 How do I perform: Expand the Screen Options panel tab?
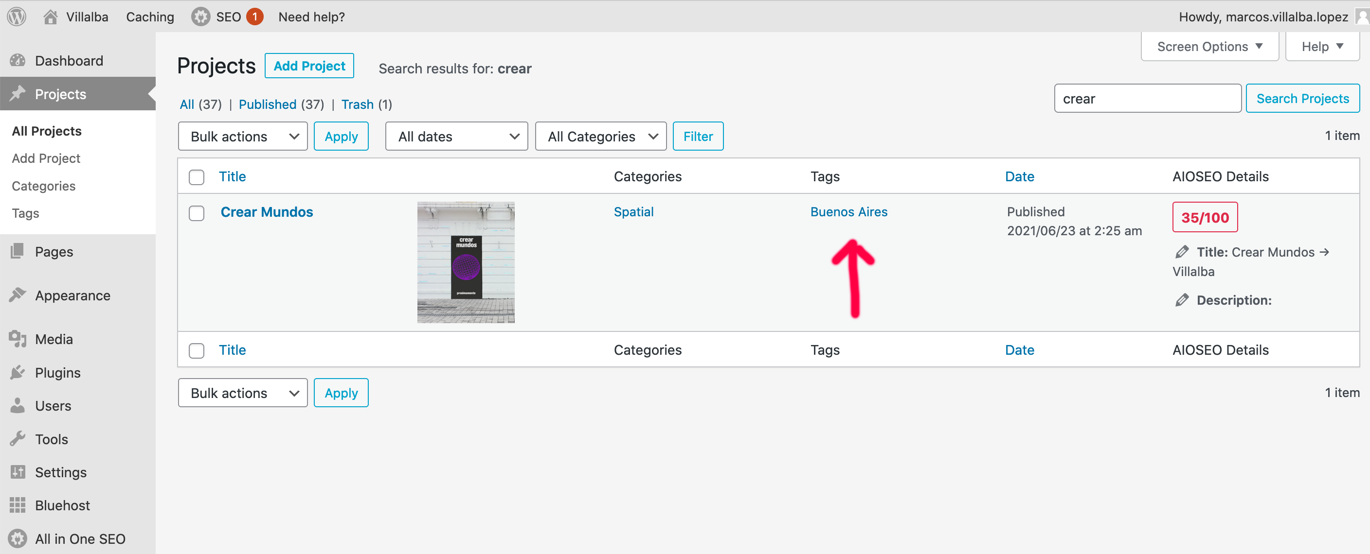click(x=1209, y=47)
